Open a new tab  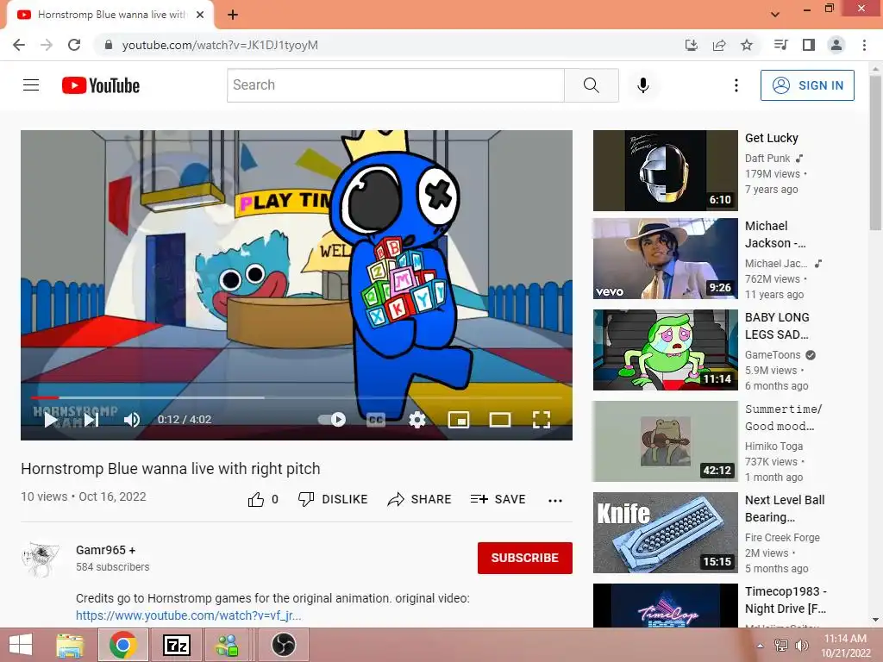(233, 15)
